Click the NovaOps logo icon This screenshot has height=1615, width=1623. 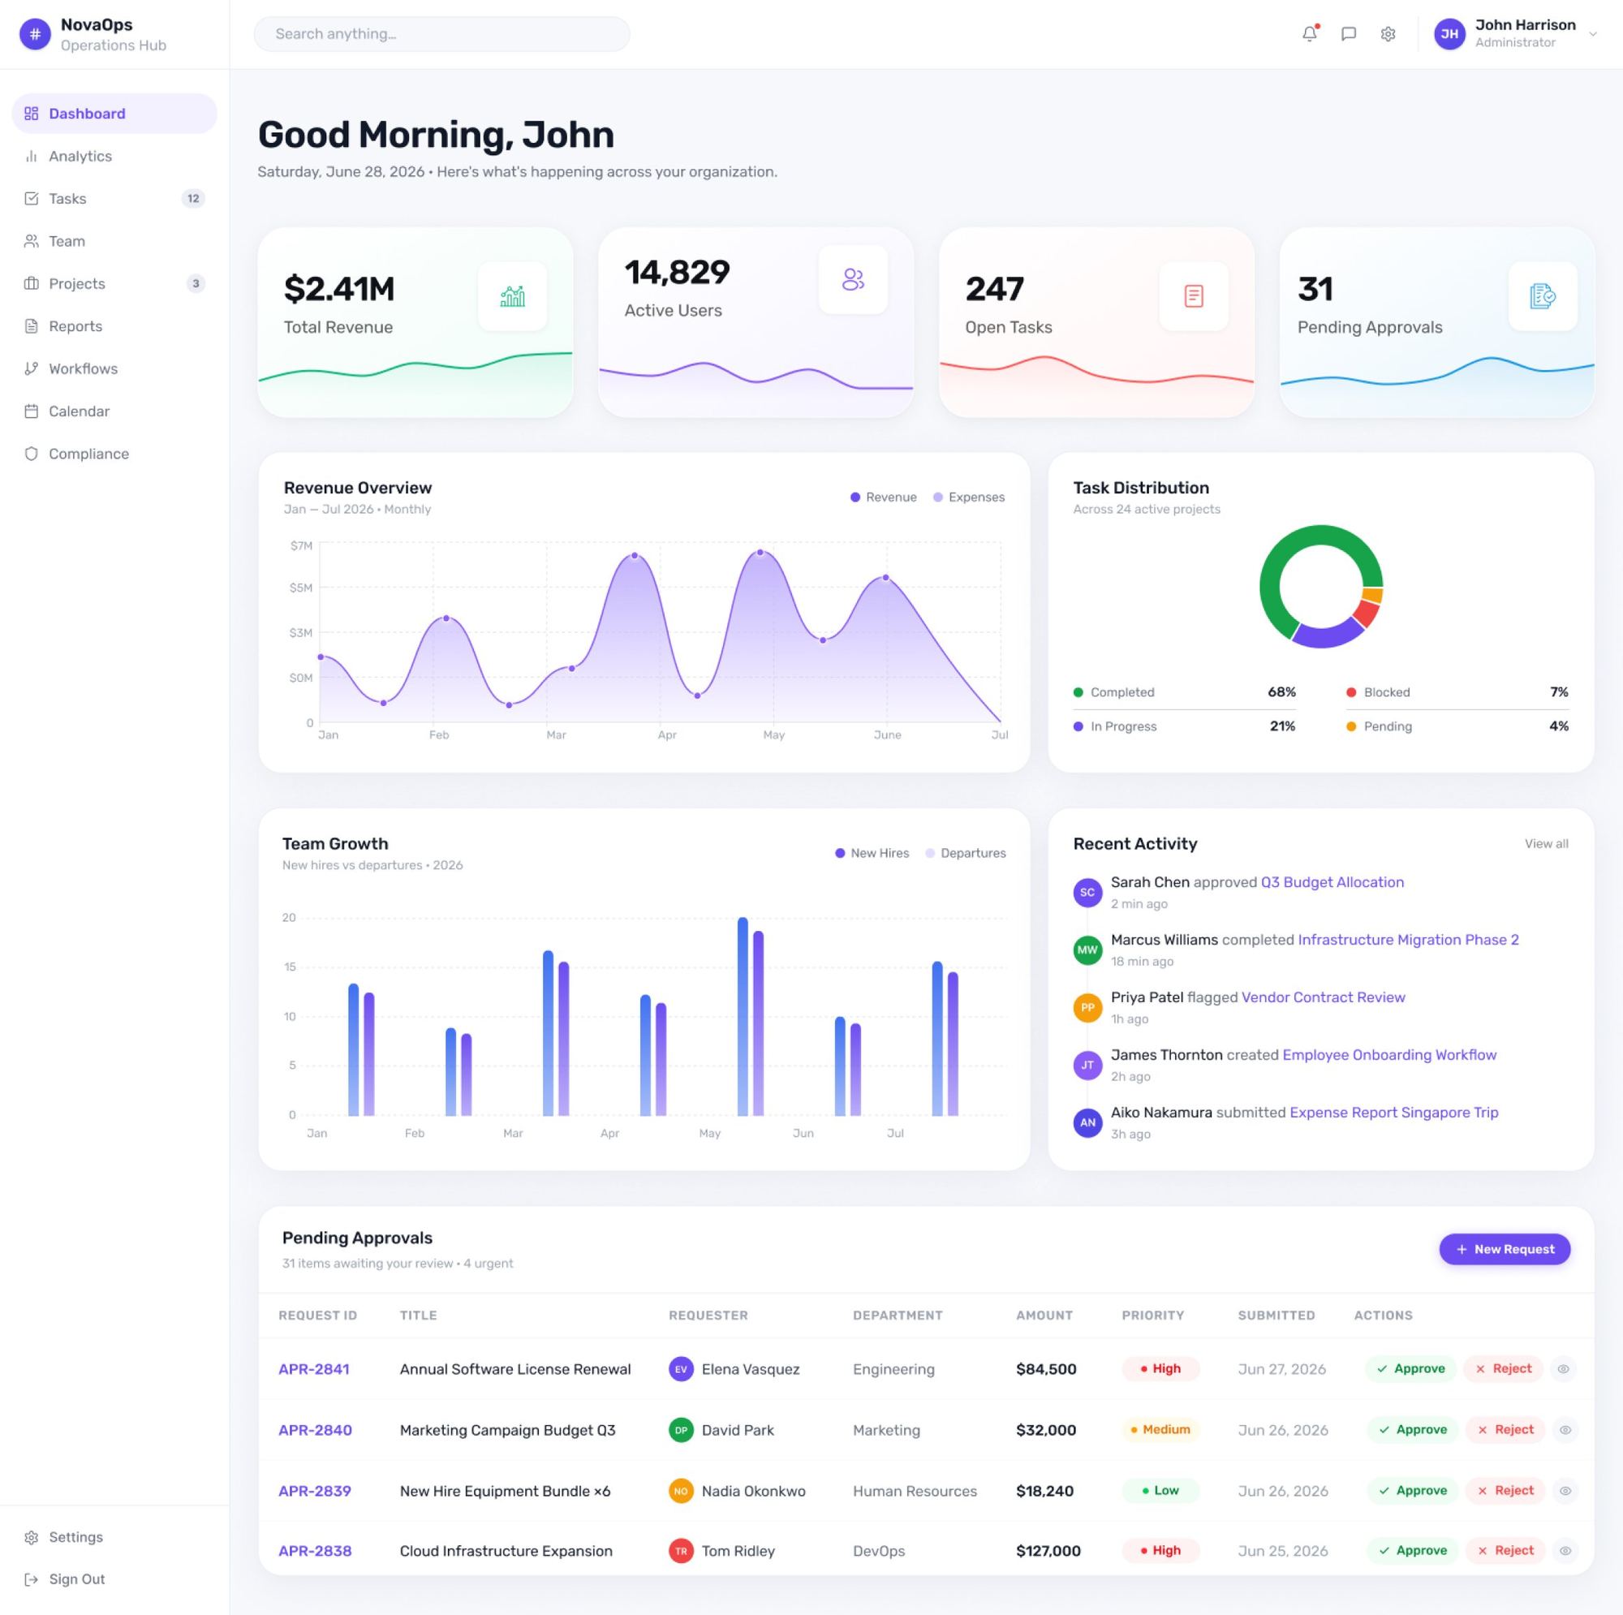pyautogui.click(x=34, y=33)
